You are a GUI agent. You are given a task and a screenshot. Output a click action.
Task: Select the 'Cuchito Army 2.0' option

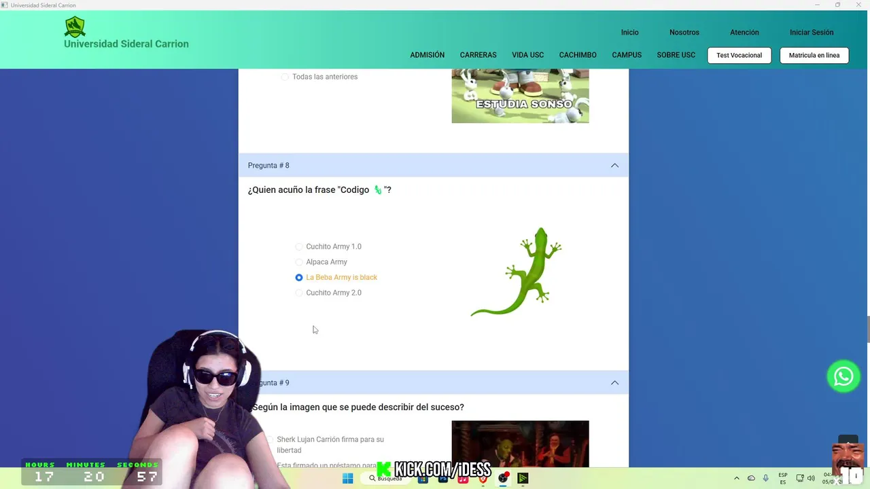click(x=299, y=293)
